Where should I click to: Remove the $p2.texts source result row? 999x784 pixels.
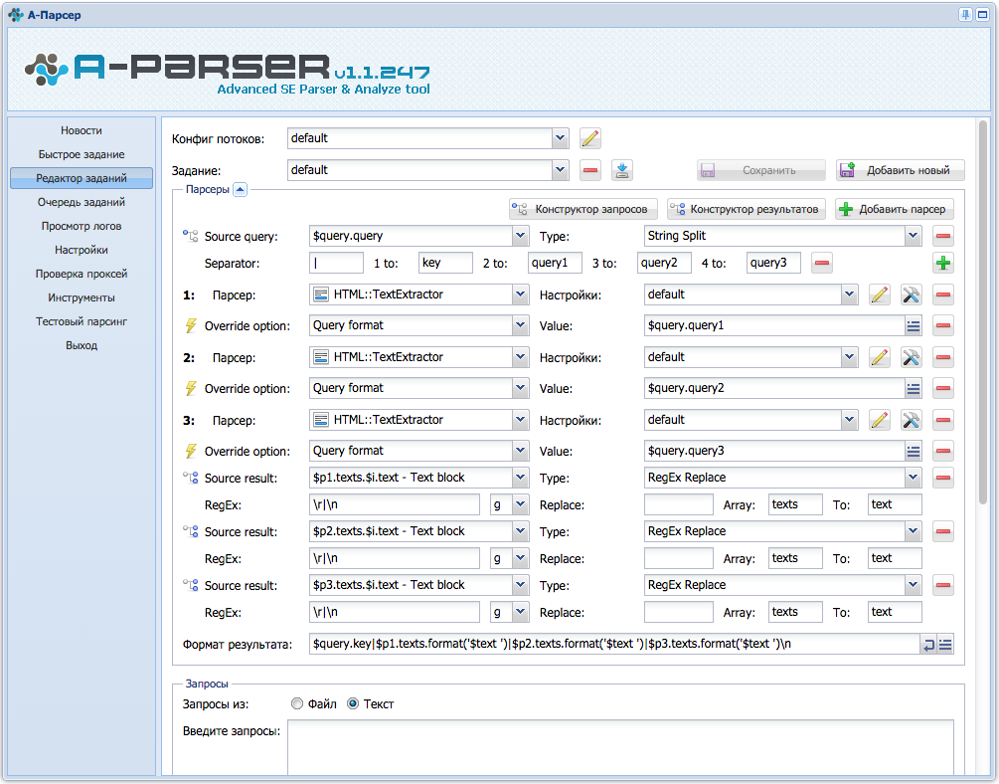(943, 531)
